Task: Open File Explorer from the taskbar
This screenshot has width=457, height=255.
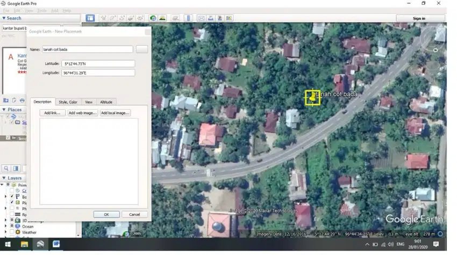Action: [x=24, y=244]
